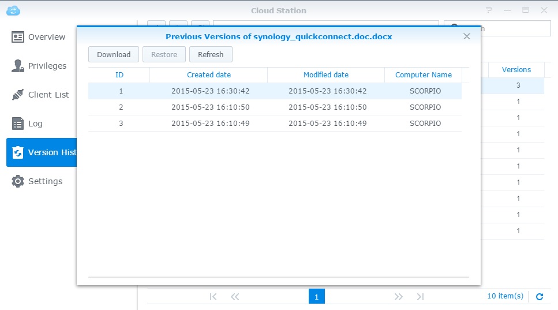
Task: Click the Version History clipboard icon
Action: (17, 152)
